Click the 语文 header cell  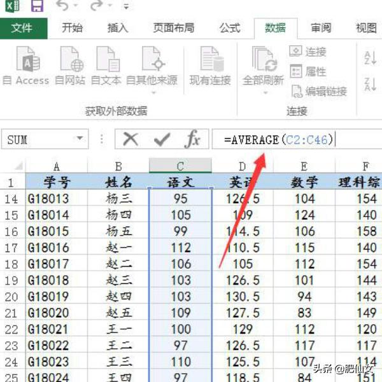coord(180,182)
